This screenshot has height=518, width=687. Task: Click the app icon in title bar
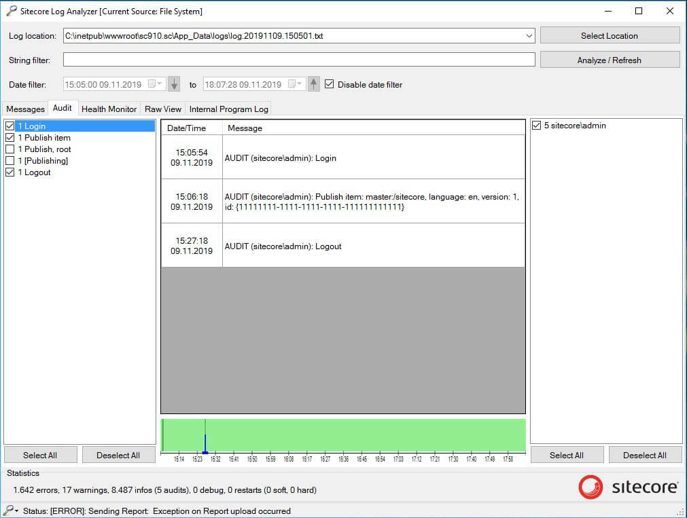tap(12, 11)
